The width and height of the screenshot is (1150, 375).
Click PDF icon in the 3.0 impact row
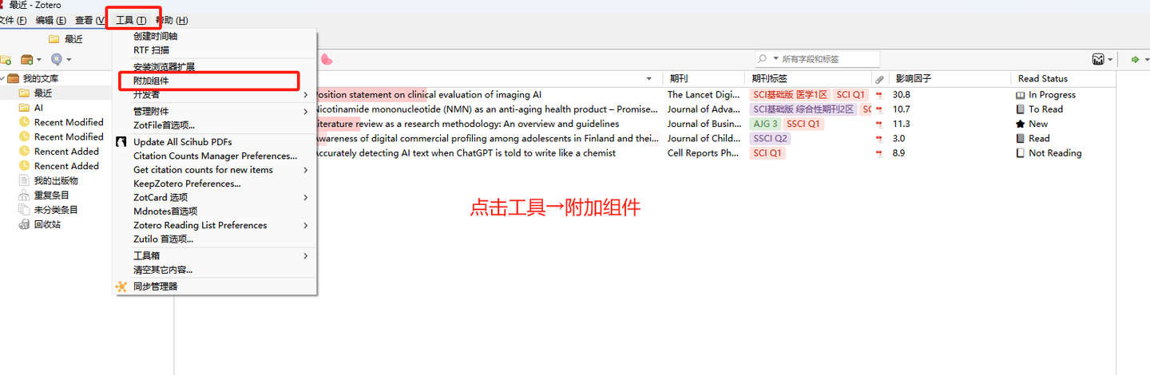(x=879, y=139)
